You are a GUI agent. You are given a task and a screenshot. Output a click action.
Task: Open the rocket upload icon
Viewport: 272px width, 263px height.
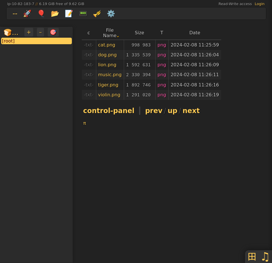click(x=27, y=14)
